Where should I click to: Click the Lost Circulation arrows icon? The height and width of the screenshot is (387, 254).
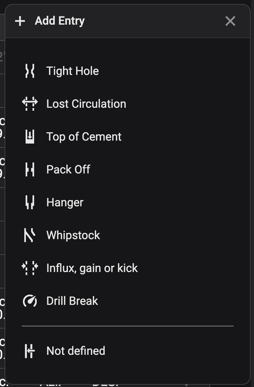(x=29, y=103)
